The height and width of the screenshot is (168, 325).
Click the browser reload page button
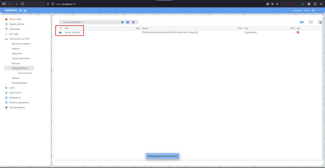click(22, 4)
